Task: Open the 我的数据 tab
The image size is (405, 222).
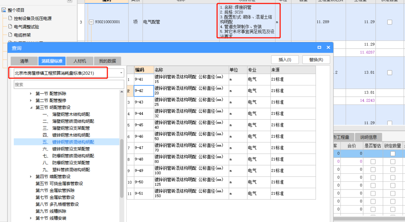Action: [107, 61]
